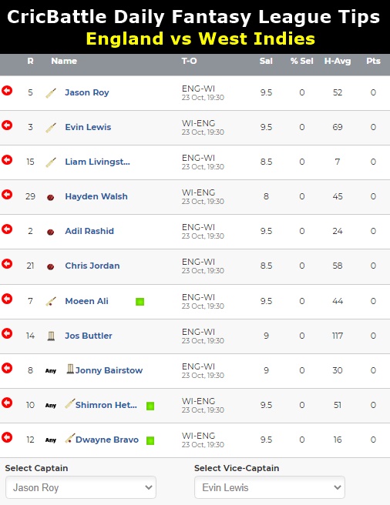Click green square indicator beside Moeen Ali
The height and width of the screenshot is (505, 390).
click(140, 302)
